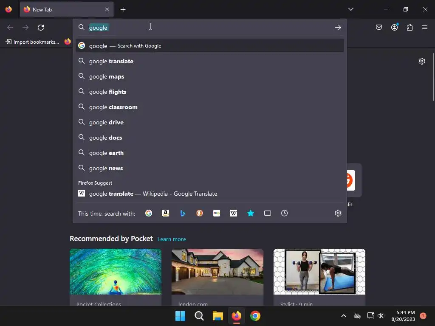Select the google translate suggestion
Viewport: 435px width, 326px height.
[x=210, y=61]
